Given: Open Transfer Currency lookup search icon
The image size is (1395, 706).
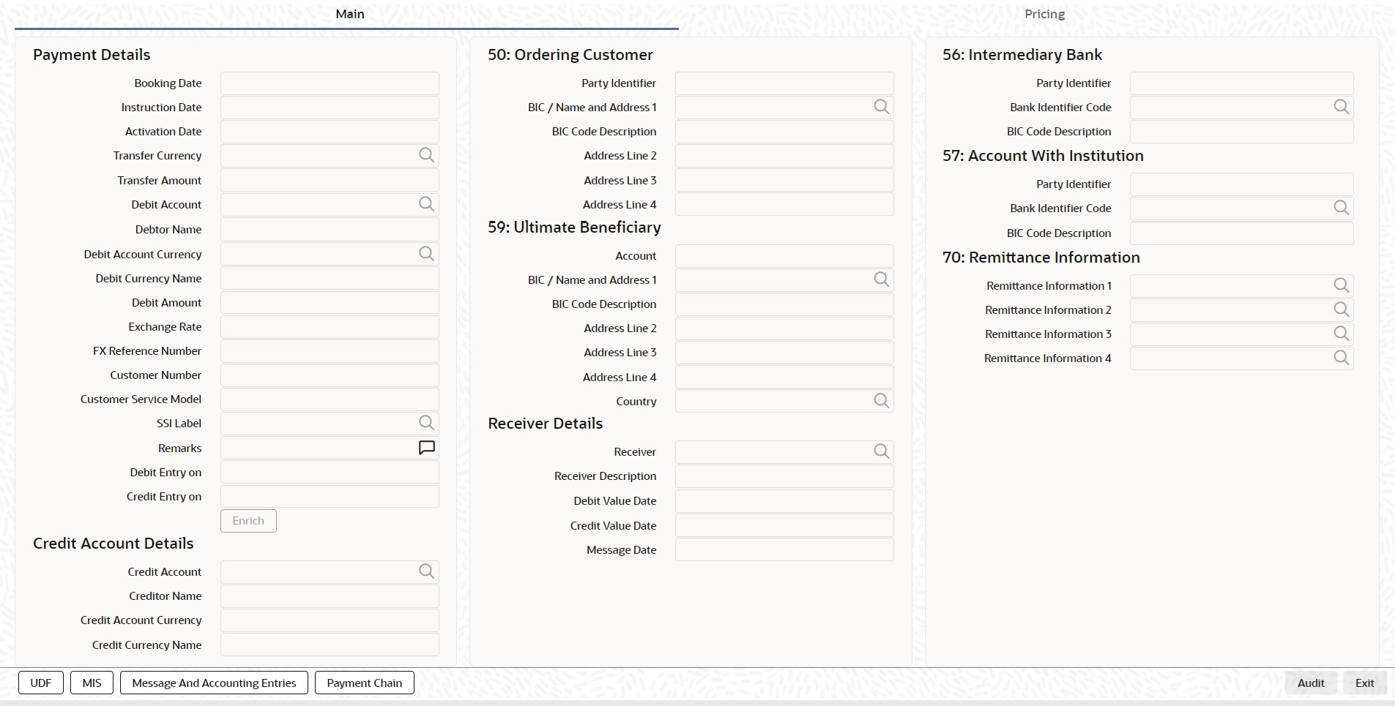Looking at the screenshot, I should coord(426,155).
